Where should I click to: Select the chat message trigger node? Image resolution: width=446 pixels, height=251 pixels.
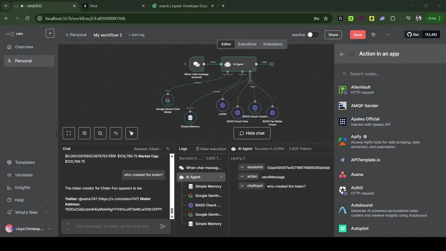pos(197,64)
